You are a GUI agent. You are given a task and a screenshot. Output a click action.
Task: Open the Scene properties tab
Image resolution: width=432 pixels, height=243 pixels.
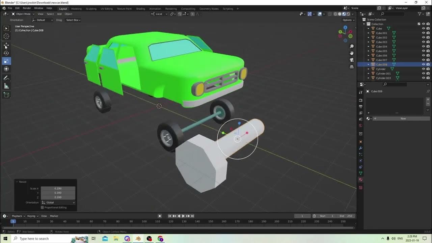[x=360, y=119]
